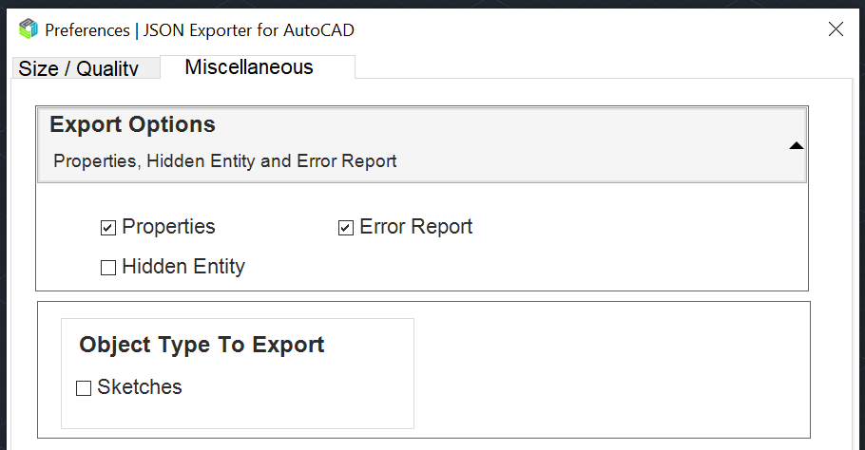Click the Export Options subtitle description text
This screenshot has height=450, width=865.
point(224,161)
